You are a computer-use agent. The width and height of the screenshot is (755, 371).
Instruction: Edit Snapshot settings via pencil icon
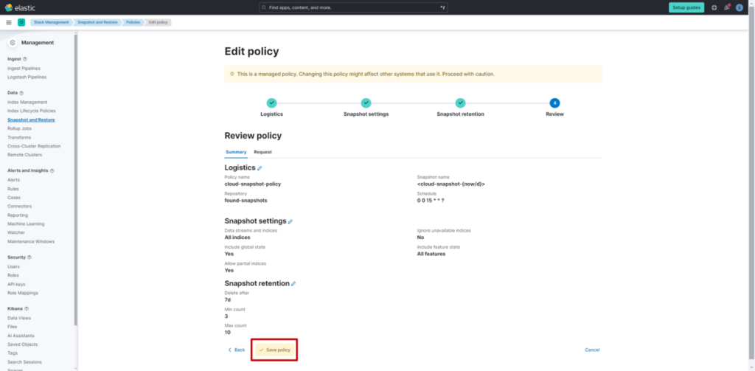coord(290,221)
